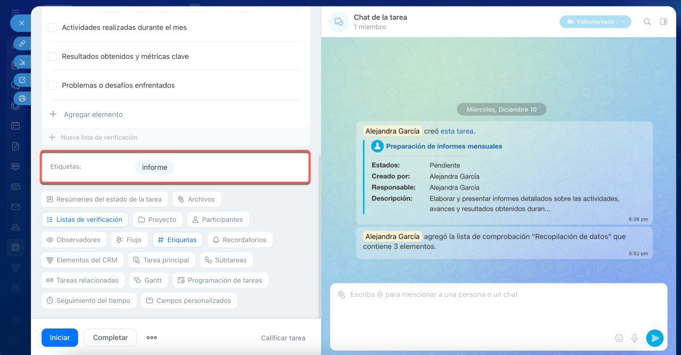Viewport: 681px width, 355px height.
Task: Click the microphone icon to record audio
Action: point(634,338)
